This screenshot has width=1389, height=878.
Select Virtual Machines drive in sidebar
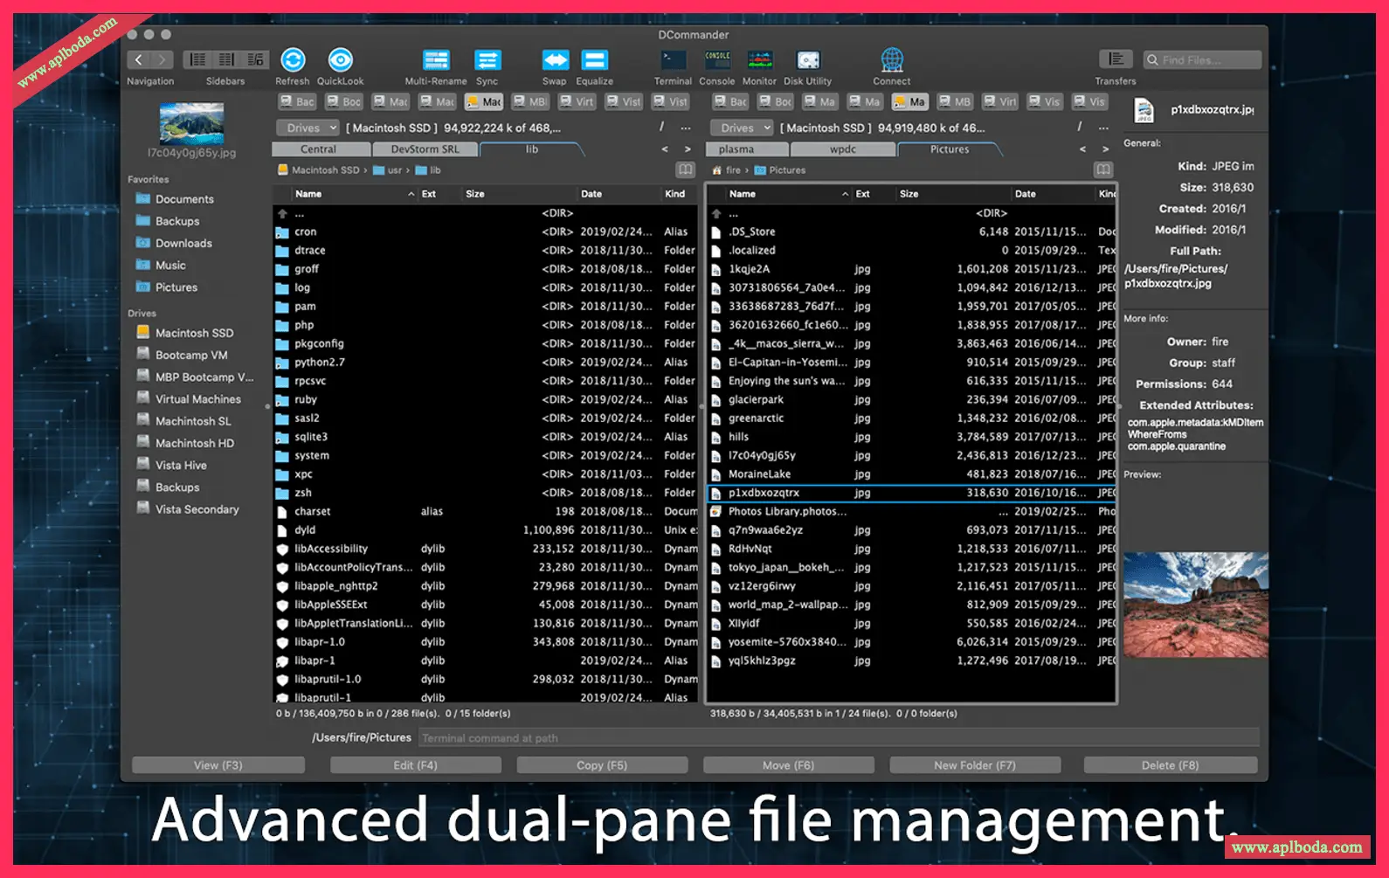point(197,399)
